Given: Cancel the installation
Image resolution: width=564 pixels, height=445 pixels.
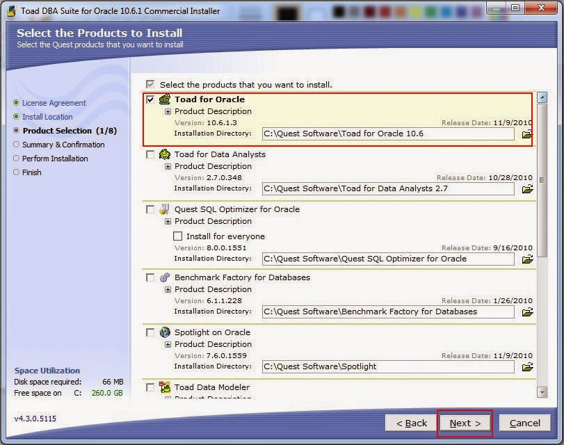Looking at the screenshot, I should pyautogui.click(x=525, y=423).
